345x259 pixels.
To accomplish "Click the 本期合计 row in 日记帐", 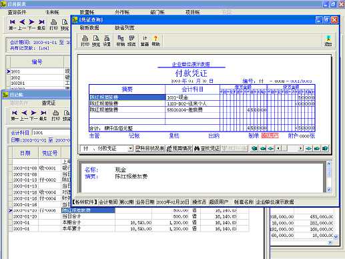I will (129, 222).
